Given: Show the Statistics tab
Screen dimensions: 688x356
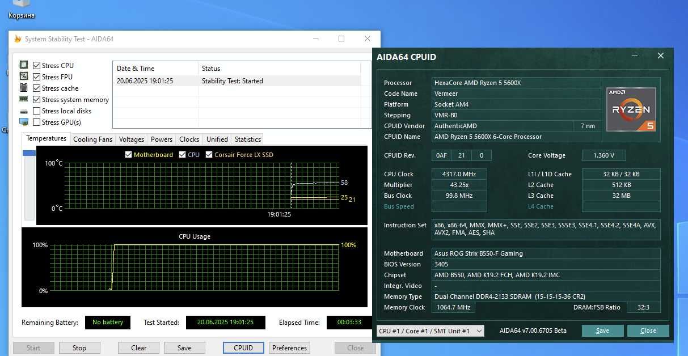Looking at the screenshot, I should tap(248, 139).
